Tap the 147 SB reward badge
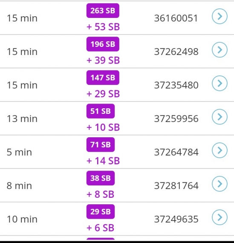 point(103,78)
